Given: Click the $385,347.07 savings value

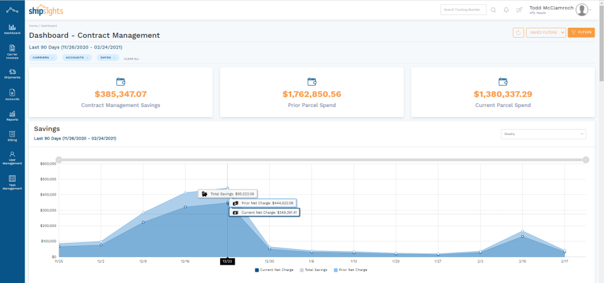Looking at the screenshot, I should [121, 94].
